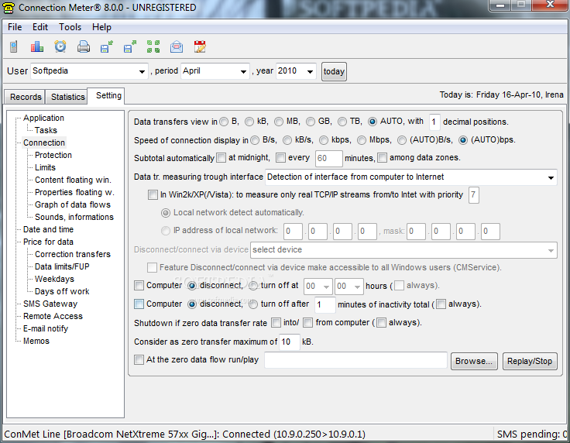The height and width of the screenshot is (443, 570).
Task: Open Sounds, informations settings
Action: (x=74, y=217)
